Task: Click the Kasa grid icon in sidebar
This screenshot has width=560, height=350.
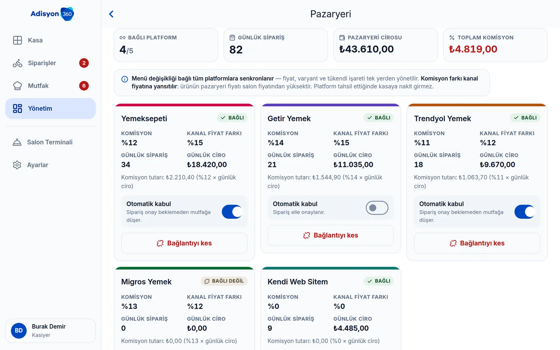Action: [x=17, y=40]
